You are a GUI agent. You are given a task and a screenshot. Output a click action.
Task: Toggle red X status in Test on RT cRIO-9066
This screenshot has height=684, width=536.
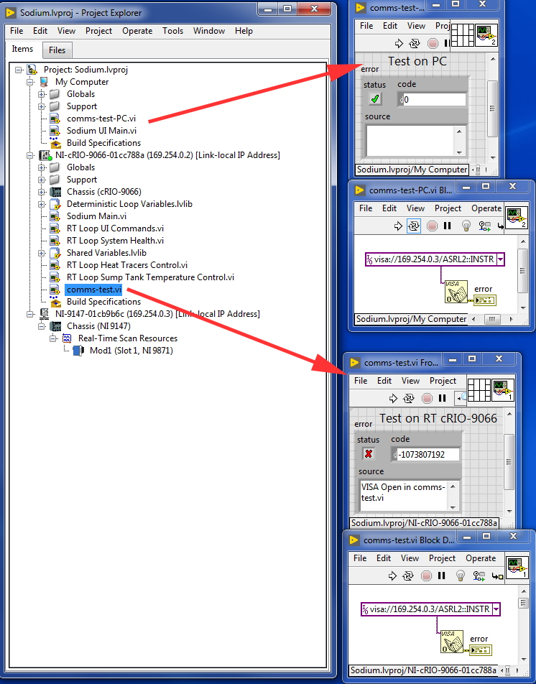(369, 453)
